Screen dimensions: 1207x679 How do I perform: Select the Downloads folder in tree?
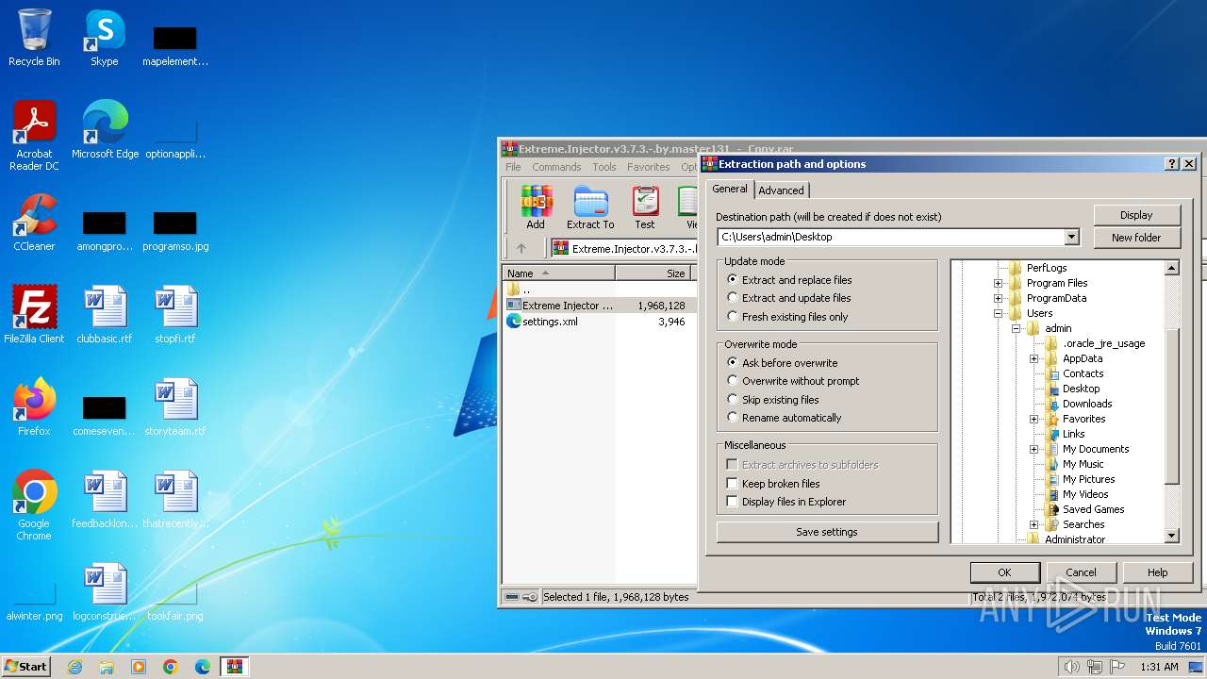[x=1087, y=404]
